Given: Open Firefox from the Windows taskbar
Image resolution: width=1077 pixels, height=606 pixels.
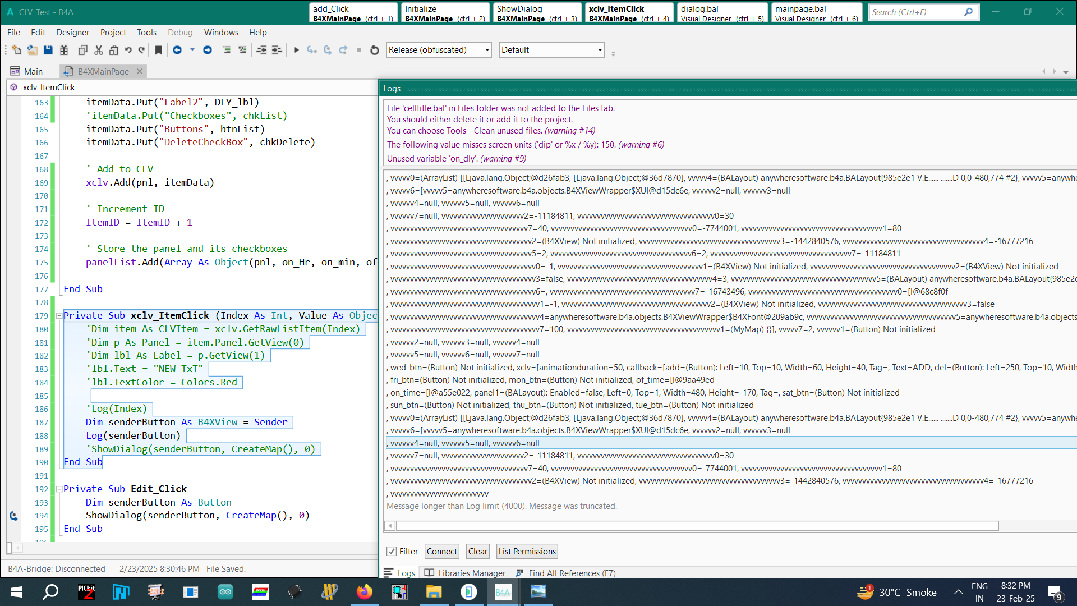Looking at the screenshot, I should pos(365,592).
